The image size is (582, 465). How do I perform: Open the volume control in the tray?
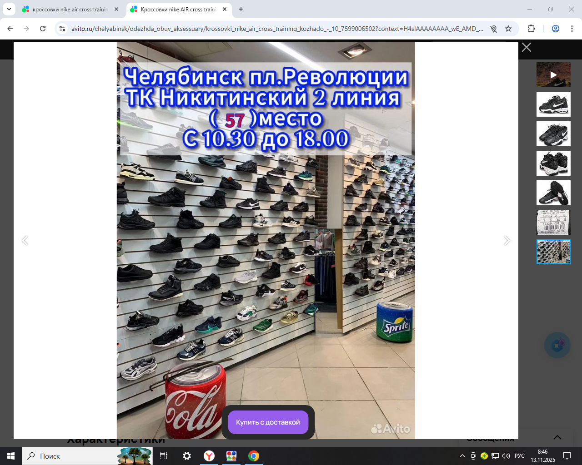506,456
